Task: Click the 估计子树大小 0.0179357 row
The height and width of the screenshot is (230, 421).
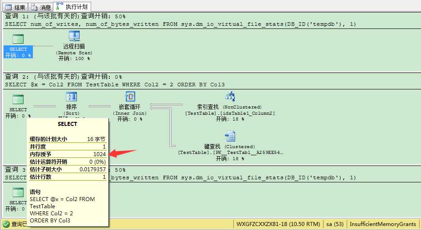Action: pyautogui.click(x=68, y=169)
